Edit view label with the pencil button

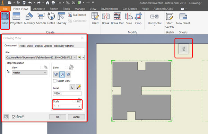coord(78,87)
